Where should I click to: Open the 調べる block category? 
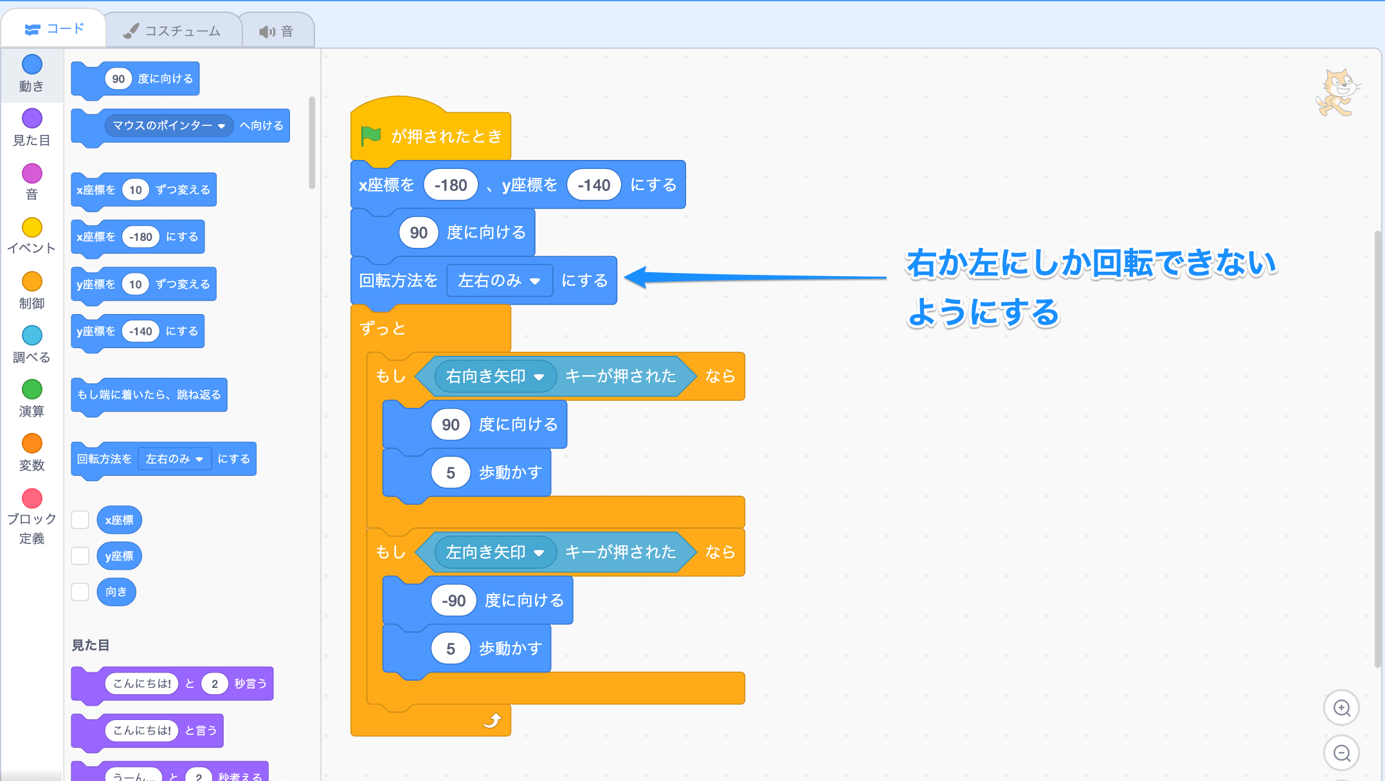32,344
